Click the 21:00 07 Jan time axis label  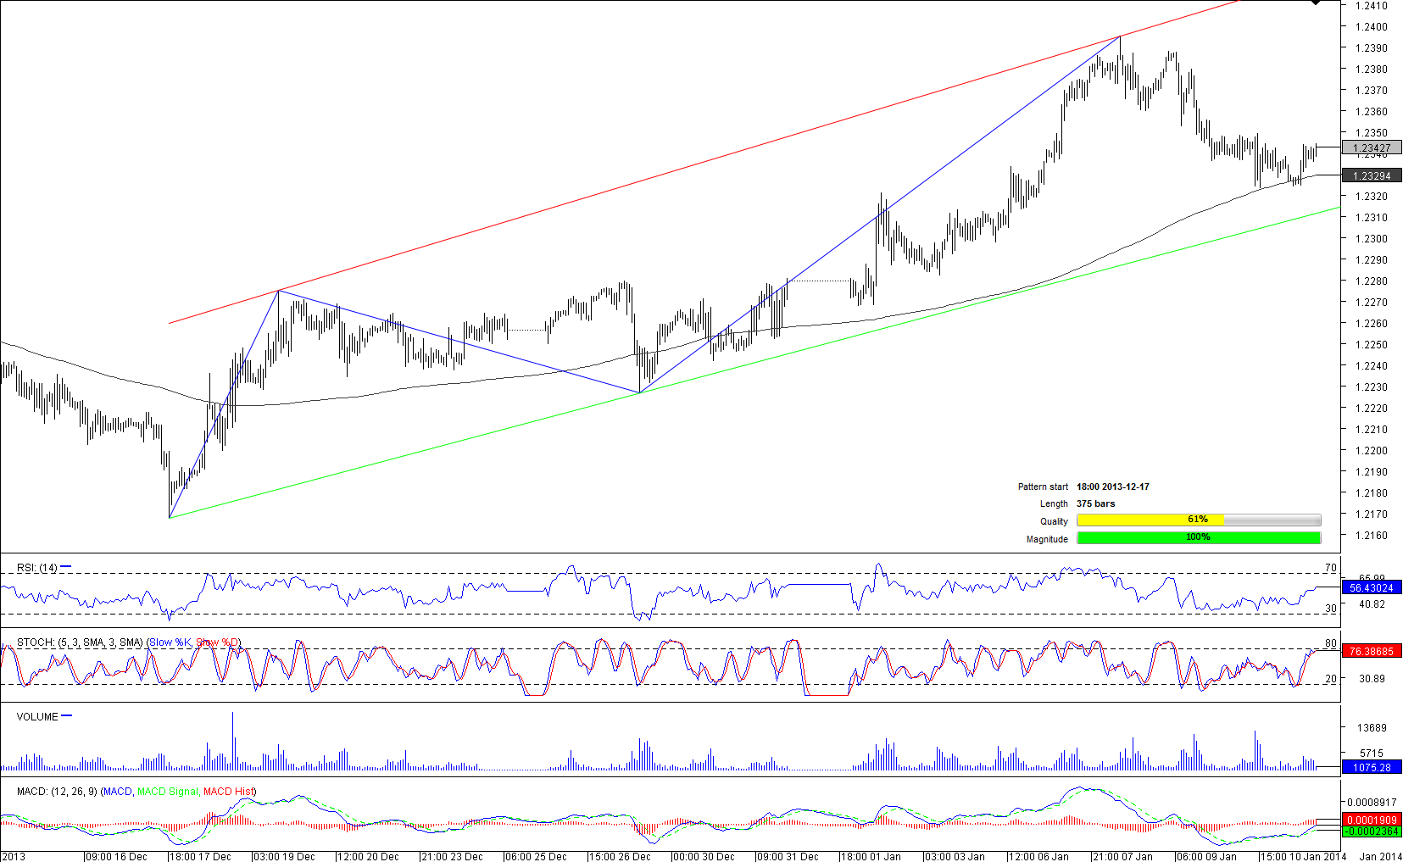tap(1123, 856)
